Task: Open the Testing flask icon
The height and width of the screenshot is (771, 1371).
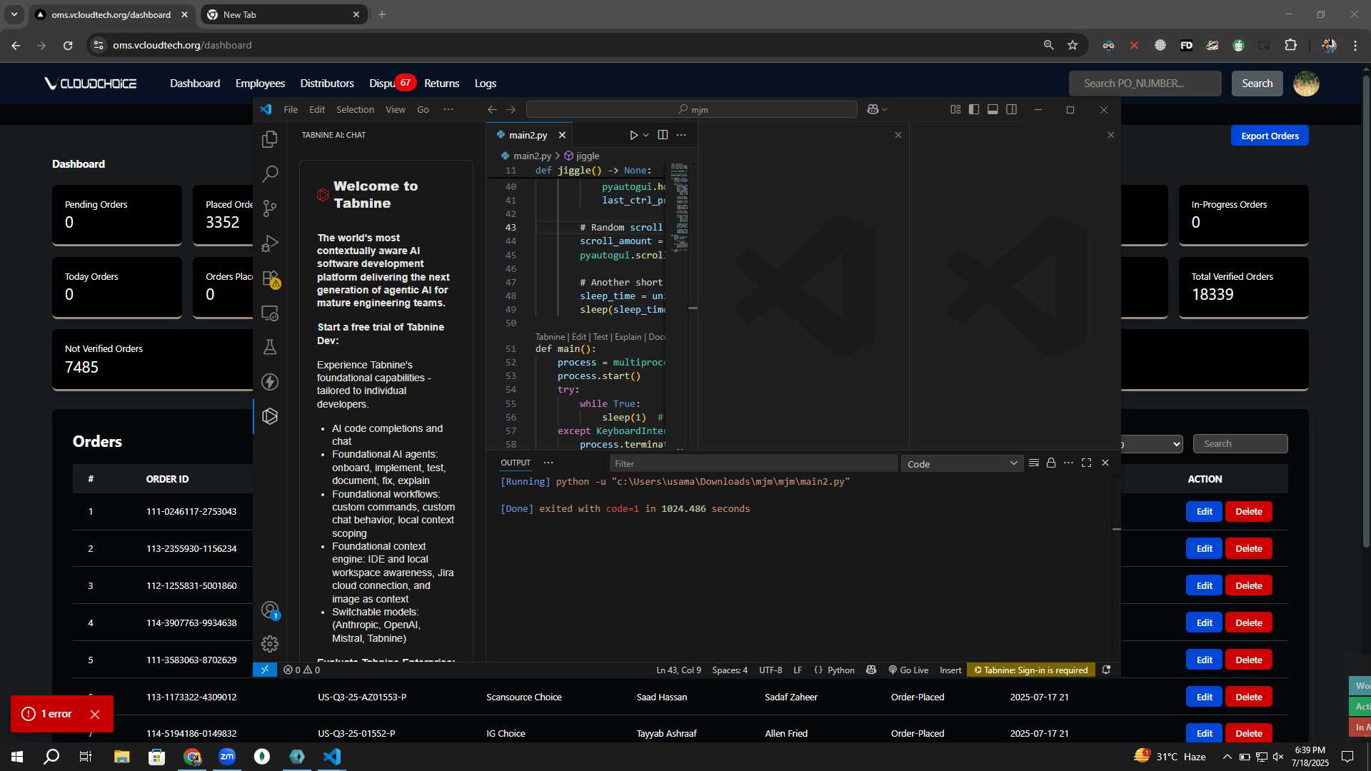Action: [x=270, y=347]
